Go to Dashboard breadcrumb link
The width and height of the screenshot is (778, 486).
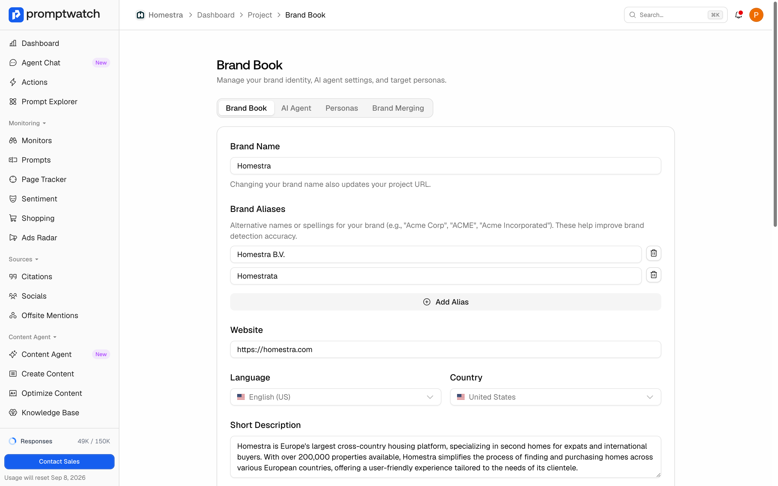(x=216, y=15)
